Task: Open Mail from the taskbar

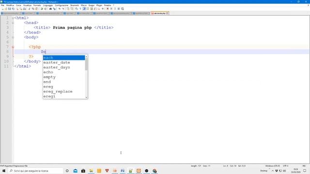Action: pos(76,171)
